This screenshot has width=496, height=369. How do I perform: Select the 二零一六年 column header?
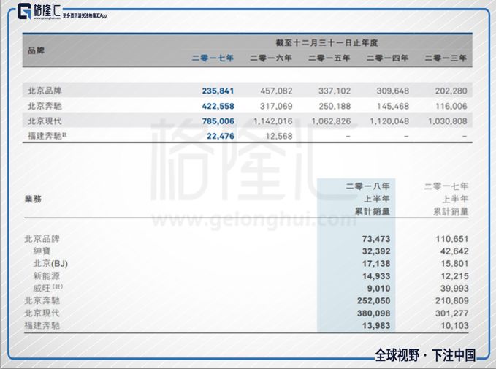[x=271, y=58]
